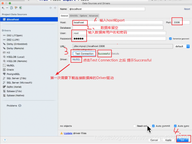Viewport: 192px width, 144px height.
Task: Click the URL field with jdbc:mysql address
Action: tap(123, 46)
